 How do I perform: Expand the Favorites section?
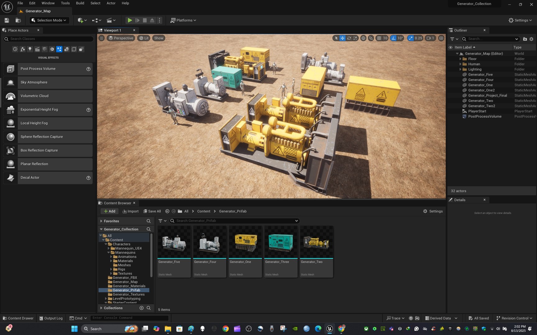click(x=101, y=221)
